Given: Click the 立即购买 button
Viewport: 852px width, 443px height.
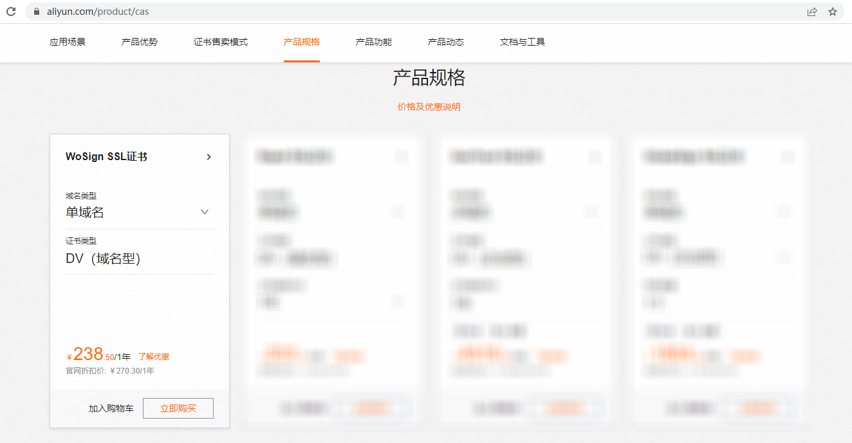Looking at the screenshot, I should point(178,408).
